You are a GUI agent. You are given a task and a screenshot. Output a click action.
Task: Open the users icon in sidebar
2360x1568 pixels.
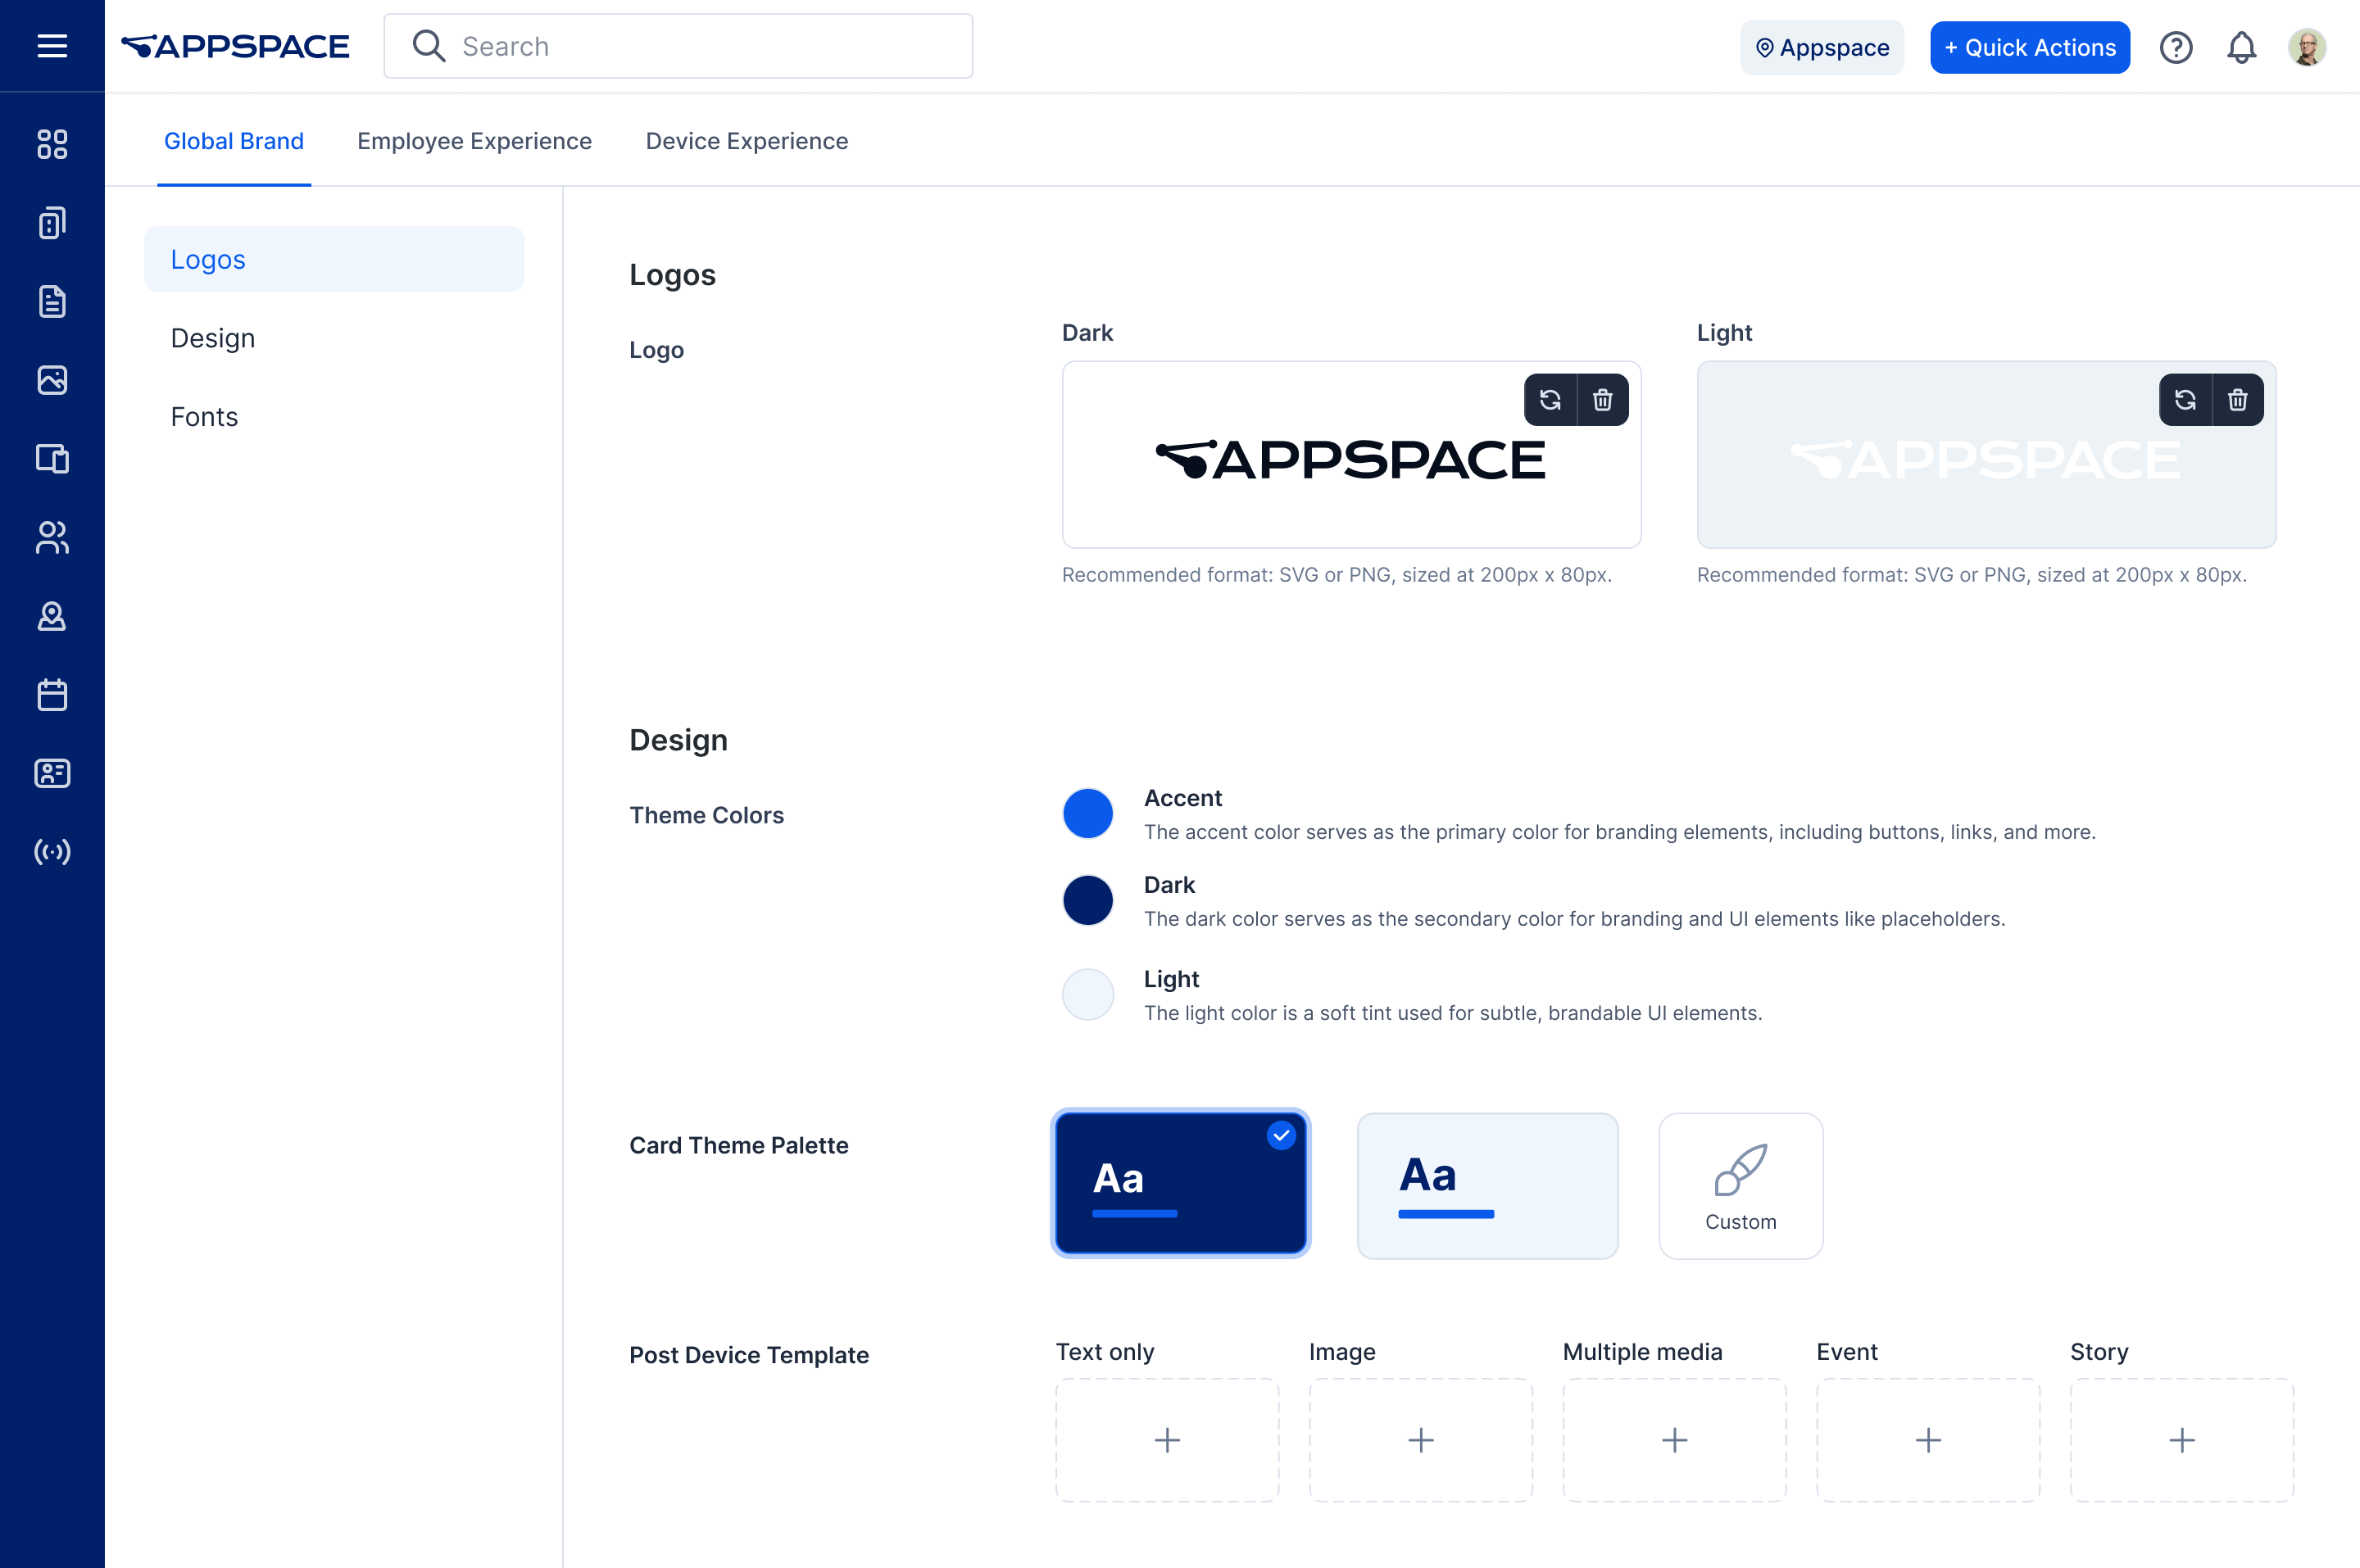tap(52, 538)
